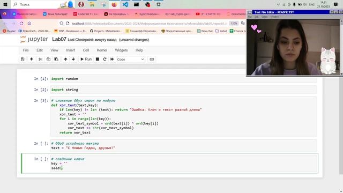Open the Тинькофф Образование bookmark
This screenshot has width=343, height=193.
141,31
